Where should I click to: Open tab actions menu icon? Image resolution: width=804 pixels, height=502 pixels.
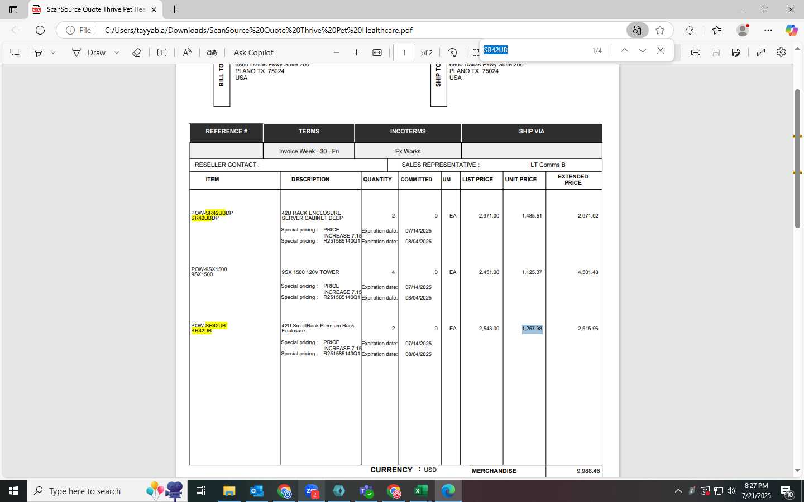(x=13, y=9)
